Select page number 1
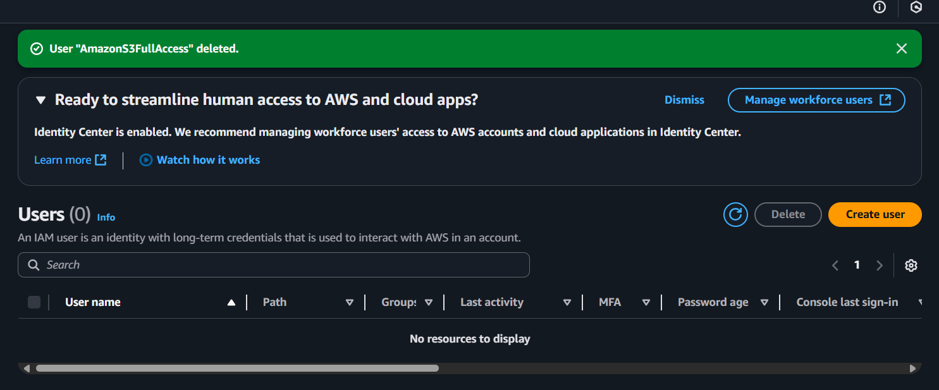The width and height of the screenshot is (939, 390). click(x=857, y=265)
